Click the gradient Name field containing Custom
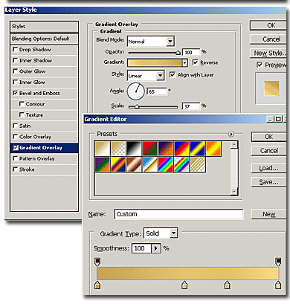This screenshot has width=290, height=304. click(x=178, y=214)
